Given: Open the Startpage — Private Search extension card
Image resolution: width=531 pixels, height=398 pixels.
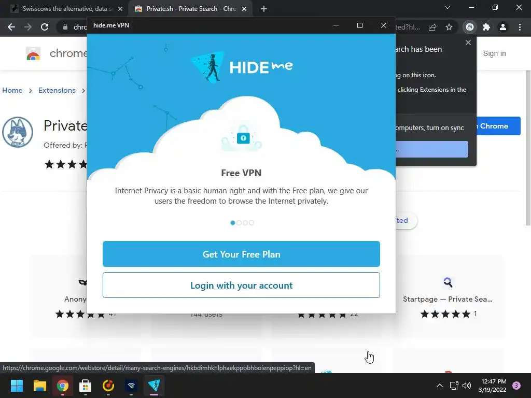Looking at the screenshot, I should point(448,297).
